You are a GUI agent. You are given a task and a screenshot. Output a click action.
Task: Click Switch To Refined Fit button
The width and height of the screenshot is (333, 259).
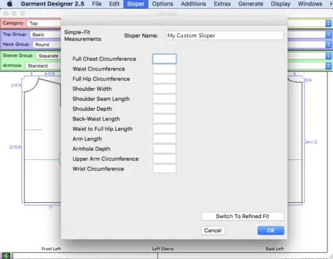[x=242, y=216]
